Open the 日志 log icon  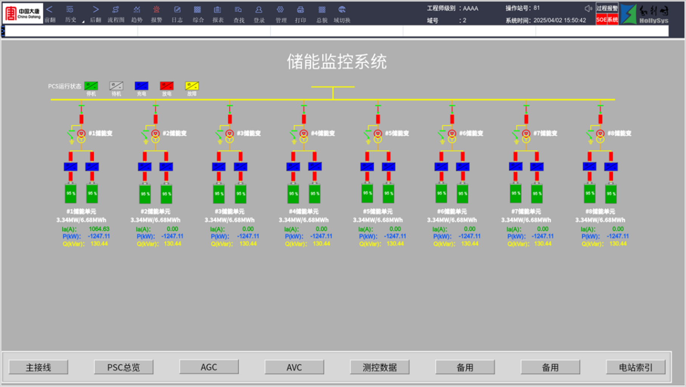coord(177,10)
